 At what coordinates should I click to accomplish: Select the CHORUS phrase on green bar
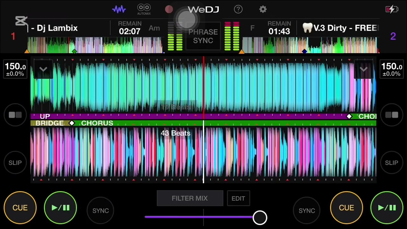pyautogui.click(x=97, y=123)
